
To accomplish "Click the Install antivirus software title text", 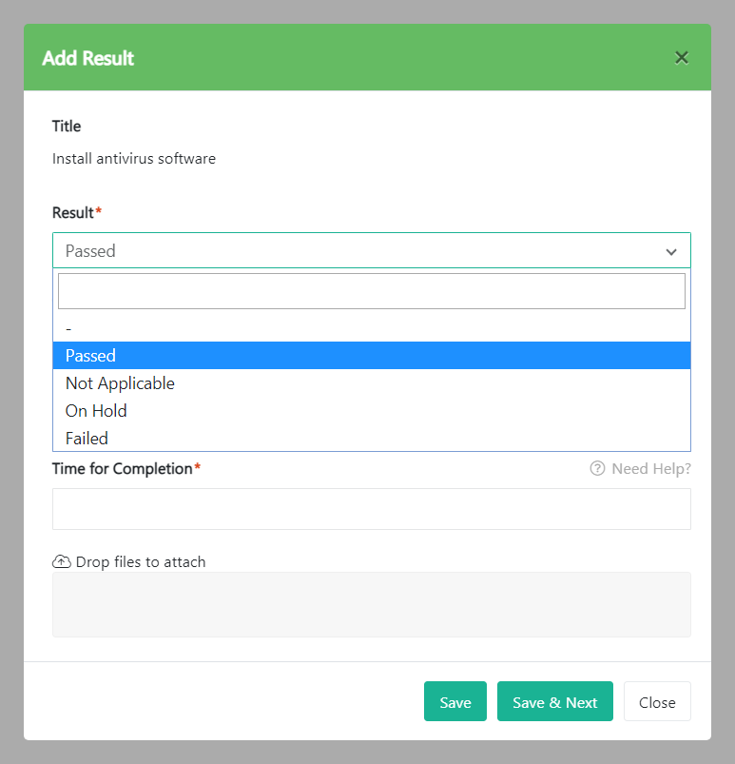I will (134, 159).
